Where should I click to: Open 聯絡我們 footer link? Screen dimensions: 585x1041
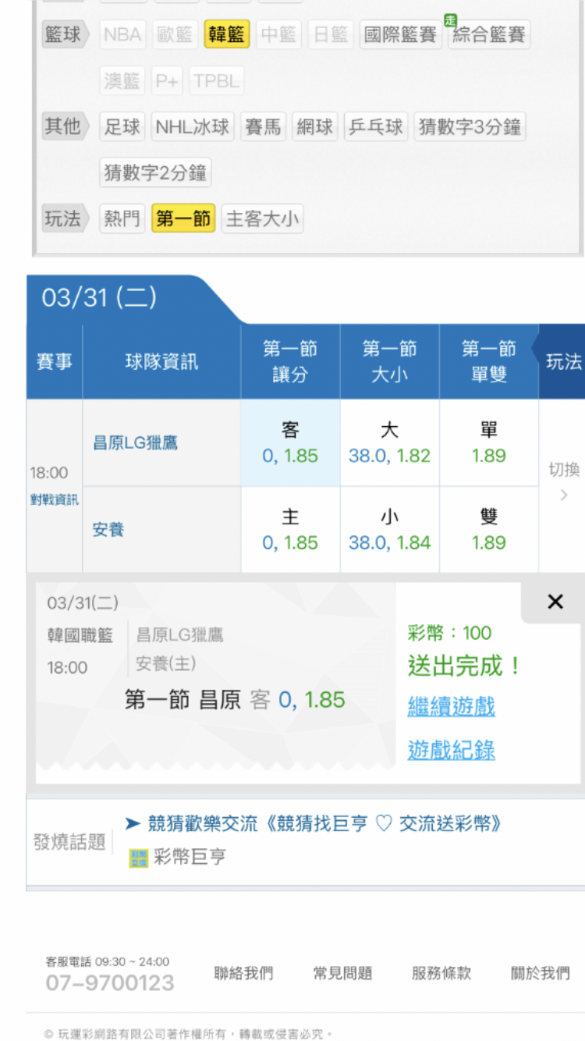coord(243,973)
